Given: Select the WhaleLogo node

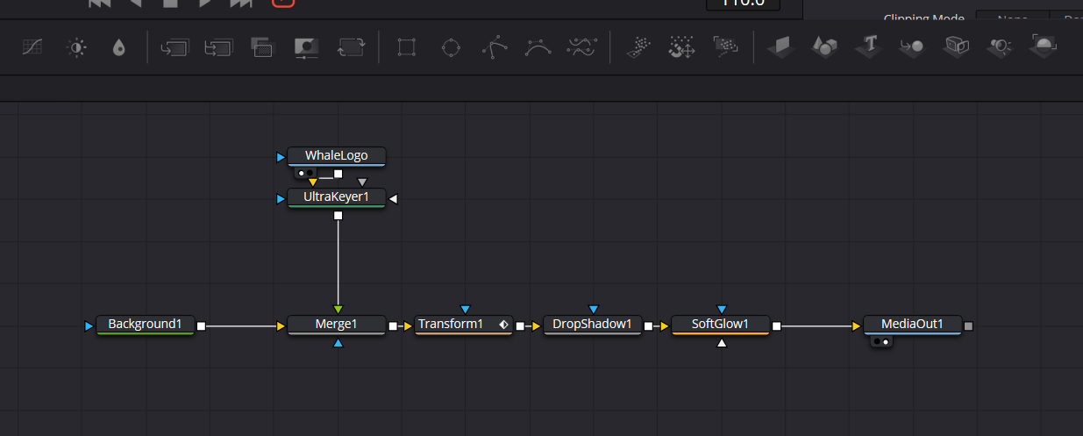Looking at the screenshot, I should coord(336,156).
